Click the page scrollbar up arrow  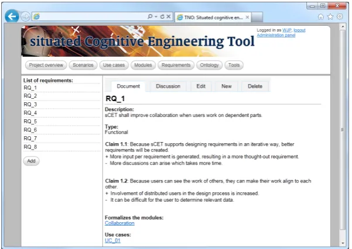pyautogui.click(x=343, y=27)
